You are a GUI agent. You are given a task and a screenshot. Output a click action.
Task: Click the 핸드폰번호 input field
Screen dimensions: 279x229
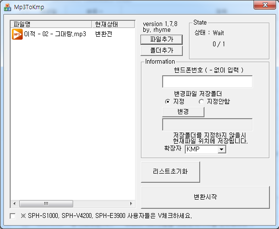point(207,81)
